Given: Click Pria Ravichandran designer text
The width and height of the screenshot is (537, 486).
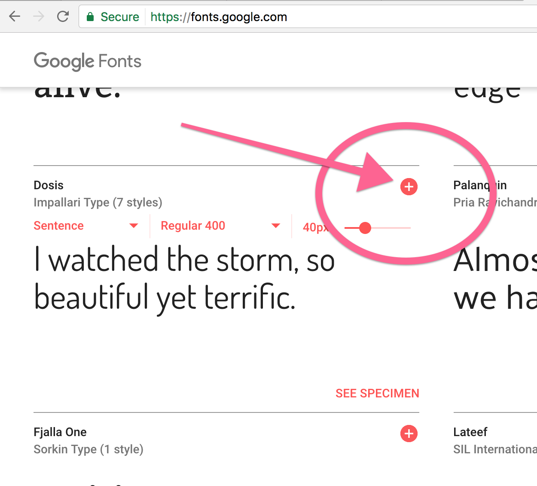Looking at the screenshot, I should click(495, 203).
